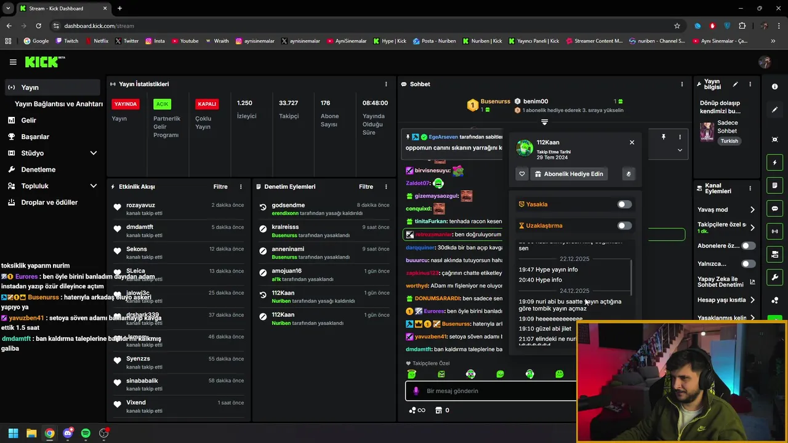The width and height of the screenshot is (788, 443).
Task: Open the Yavaş mod settings arrow
Action: pyautogui.click(x=752, y=210)
